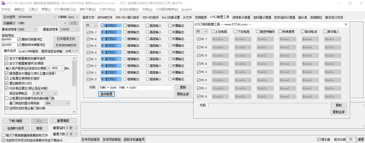
Task: Switch to 程序文件 tab
Action: [x=89, y=17]
